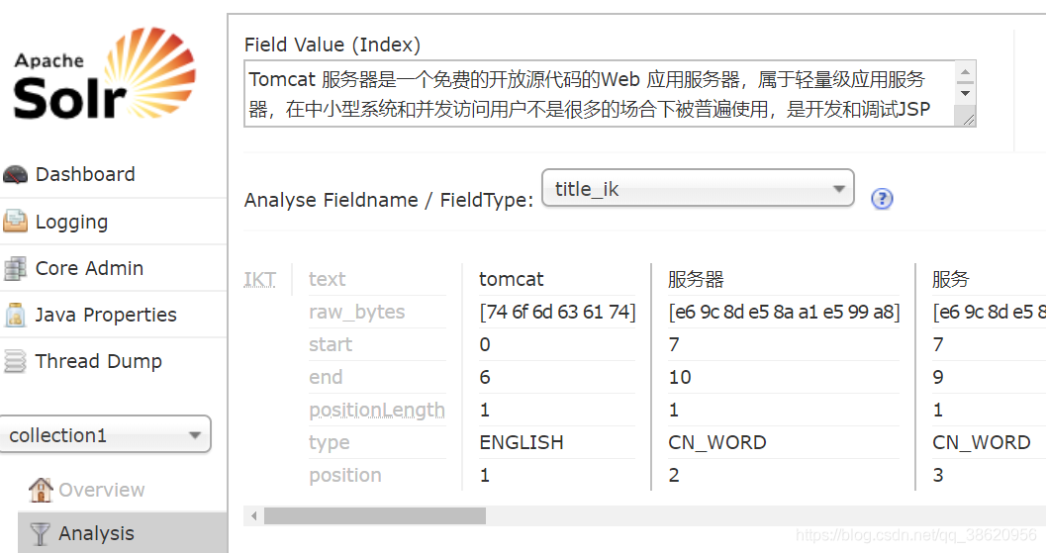
Task: Click the Analysis funnel icon
Action: 41,534
